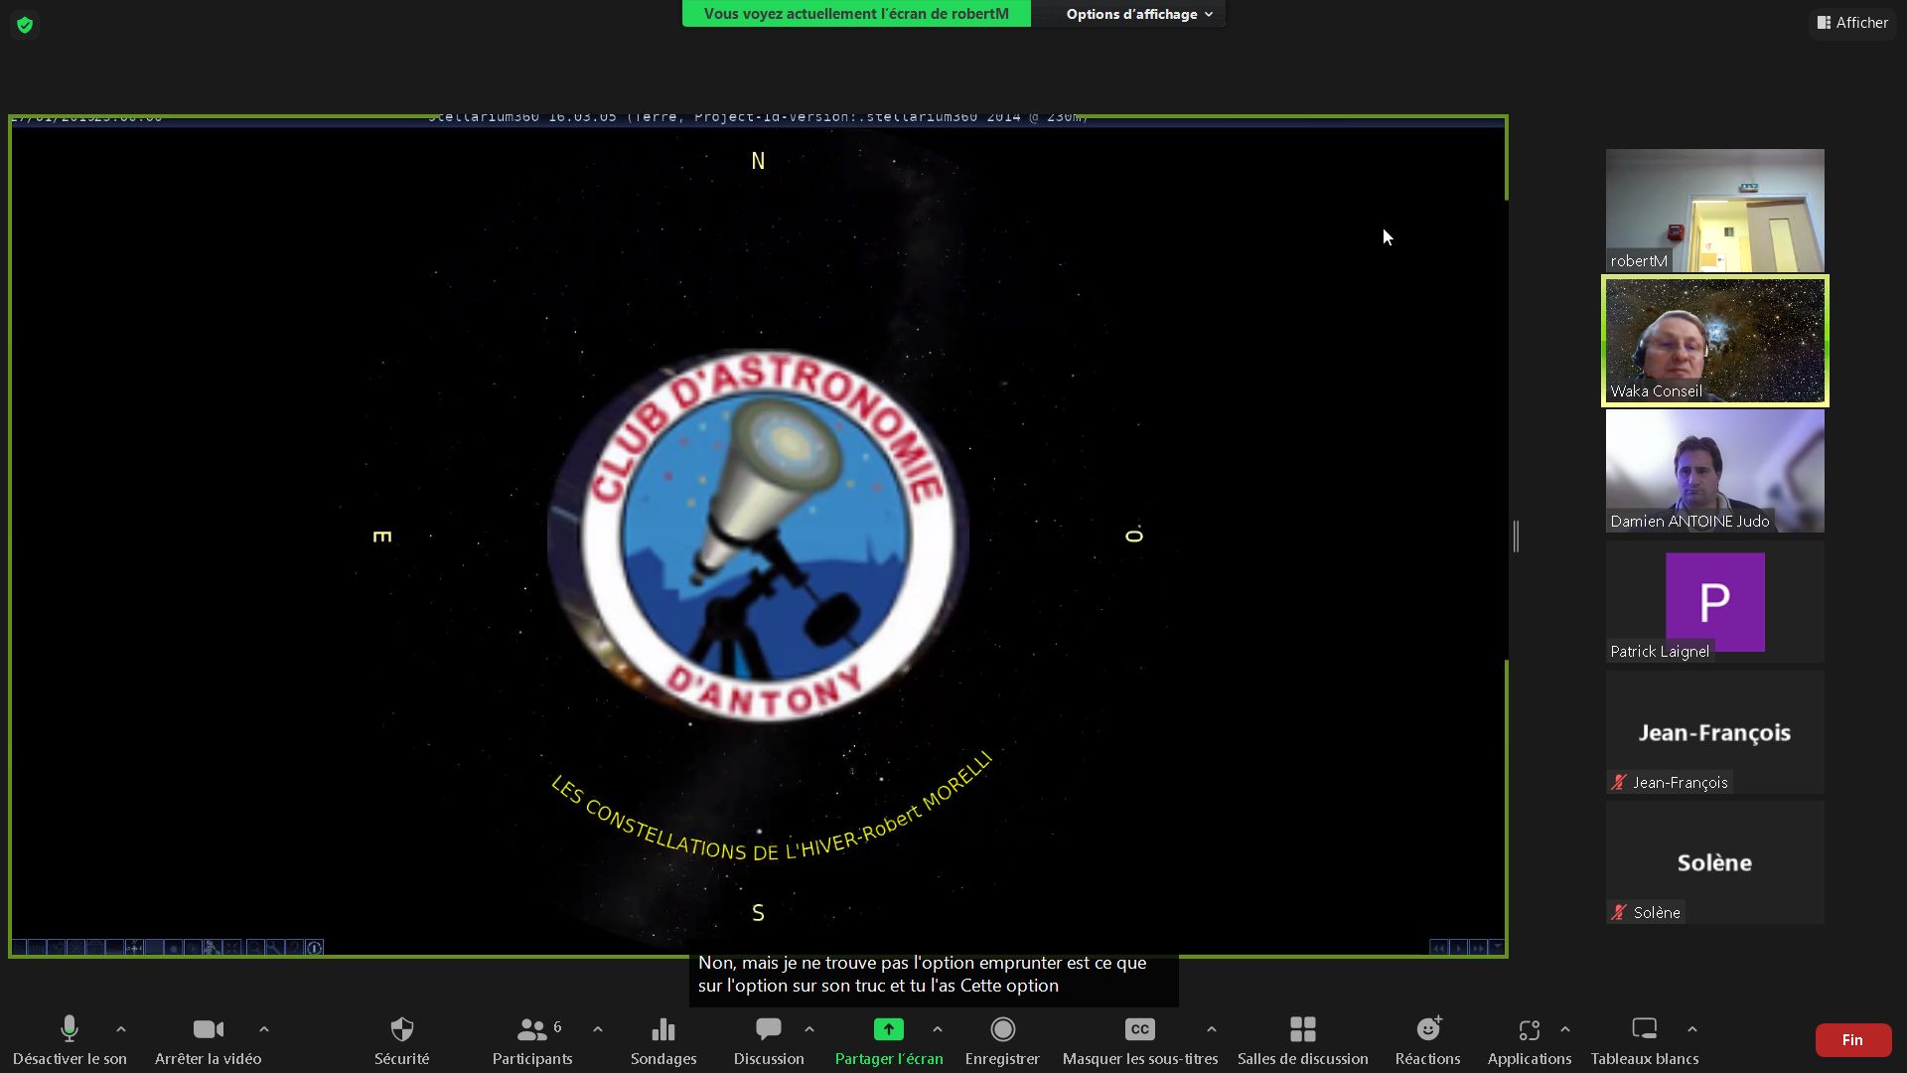Click the green encryption shield icon
1907x1073 pixels.
click(x=25, y=24)
